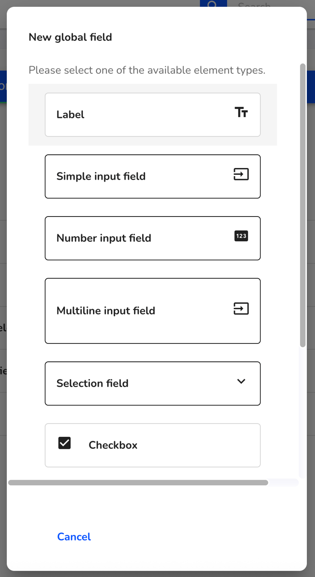315x577 pixels.
Task: Click the New global field heading
Action: (x=70, y=37)
